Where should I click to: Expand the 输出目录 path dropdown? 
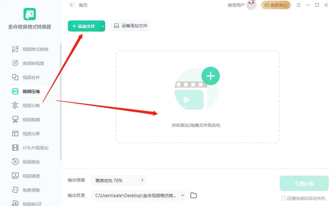pyautogui.click(x=183, y=195)
